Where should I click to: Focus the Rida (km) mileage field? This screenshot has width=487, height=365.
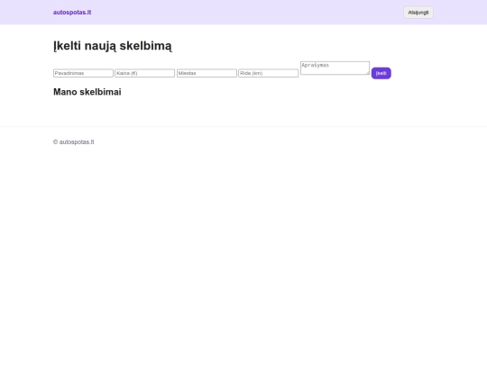coord(269,73)
